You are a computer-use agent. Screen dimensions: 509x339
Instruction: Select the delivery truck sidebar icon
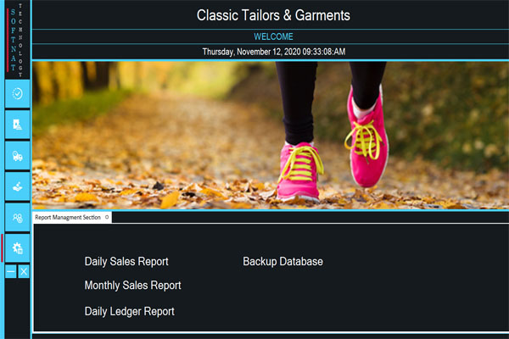[x=18, y=155]
